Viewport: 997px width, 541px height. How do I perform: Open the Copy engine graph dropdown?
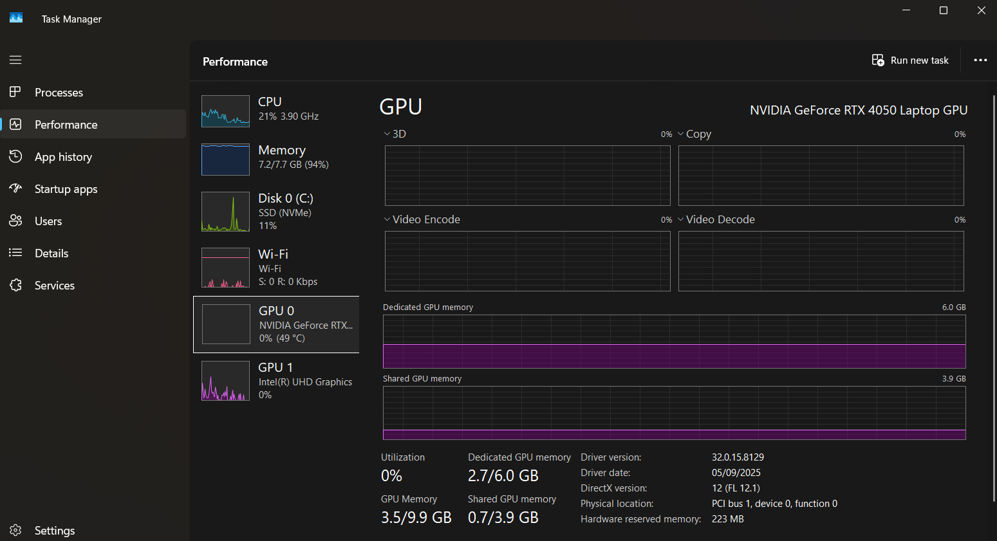coord(681,134)
